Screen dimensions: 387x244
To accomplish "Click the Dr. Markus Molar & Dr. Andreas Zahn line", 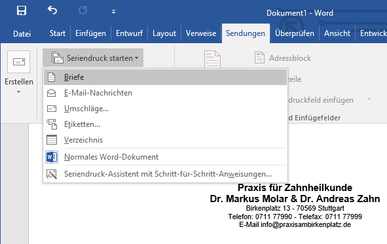I will click(x=295, y=199).
